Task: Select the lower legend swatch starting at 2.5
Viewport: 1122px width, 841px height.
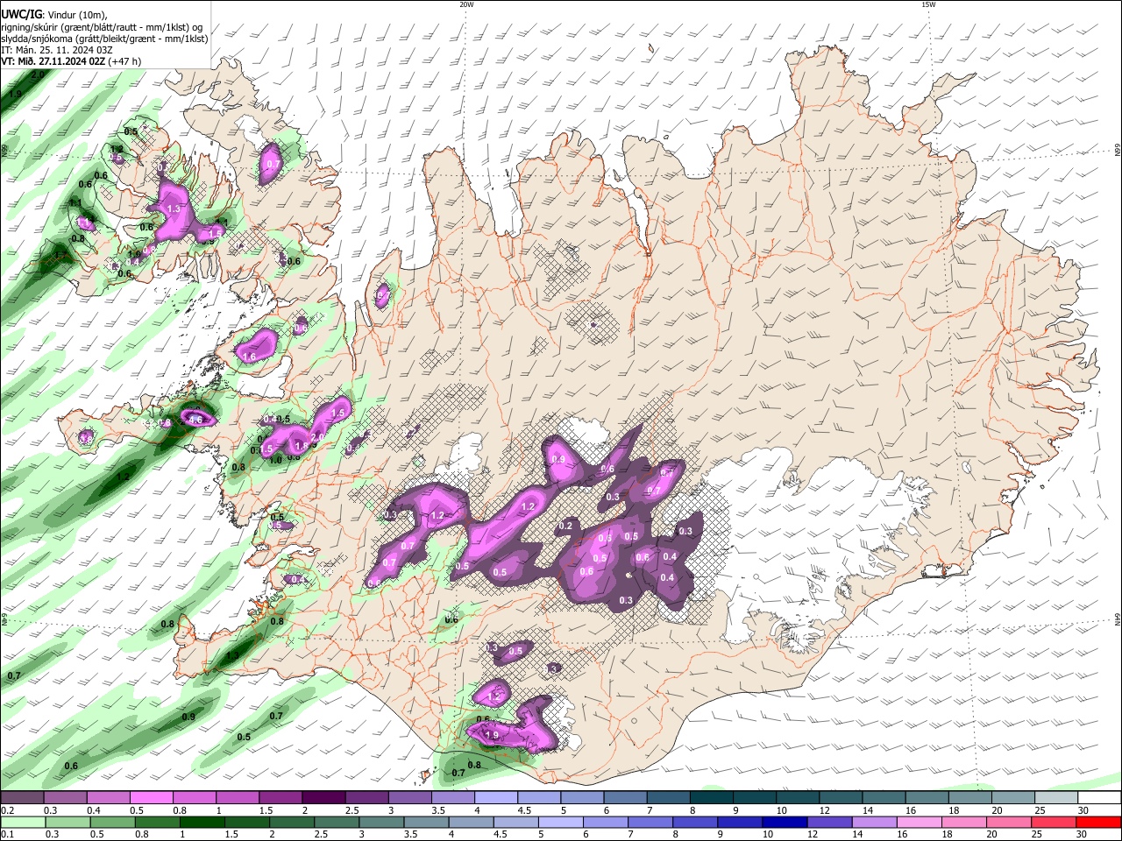Action: point(337,822)
